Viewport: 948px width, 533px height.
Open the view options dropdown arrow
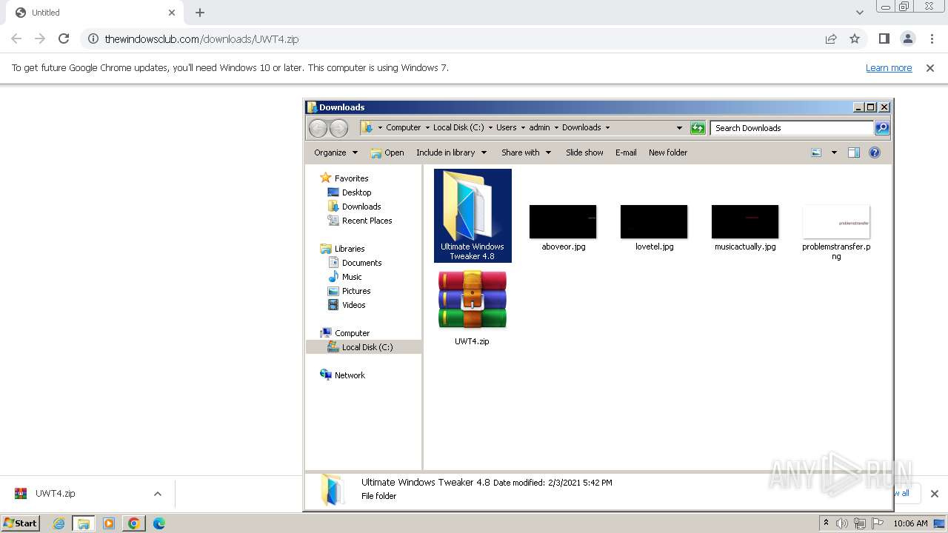pyautogui.click(x=834, y=152)
